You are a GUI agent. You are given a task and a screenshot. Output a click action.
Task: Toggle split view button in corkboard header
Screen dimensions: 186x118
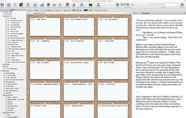point(130,13)
